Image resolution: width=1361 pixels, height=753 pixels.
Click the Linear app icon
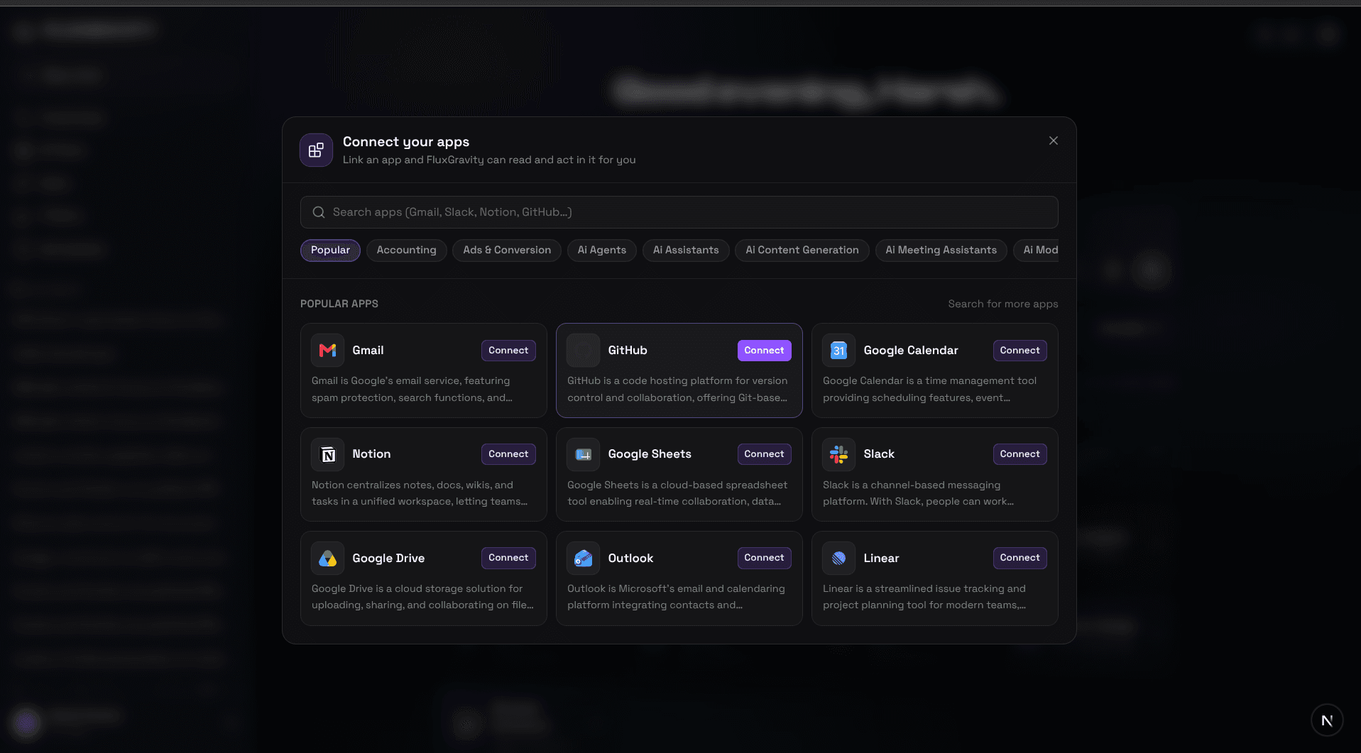click(838, 559)
